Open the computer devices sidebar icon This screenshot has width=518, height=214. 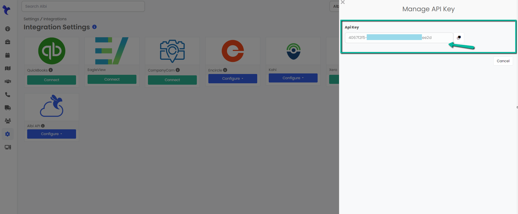point(8,147)
